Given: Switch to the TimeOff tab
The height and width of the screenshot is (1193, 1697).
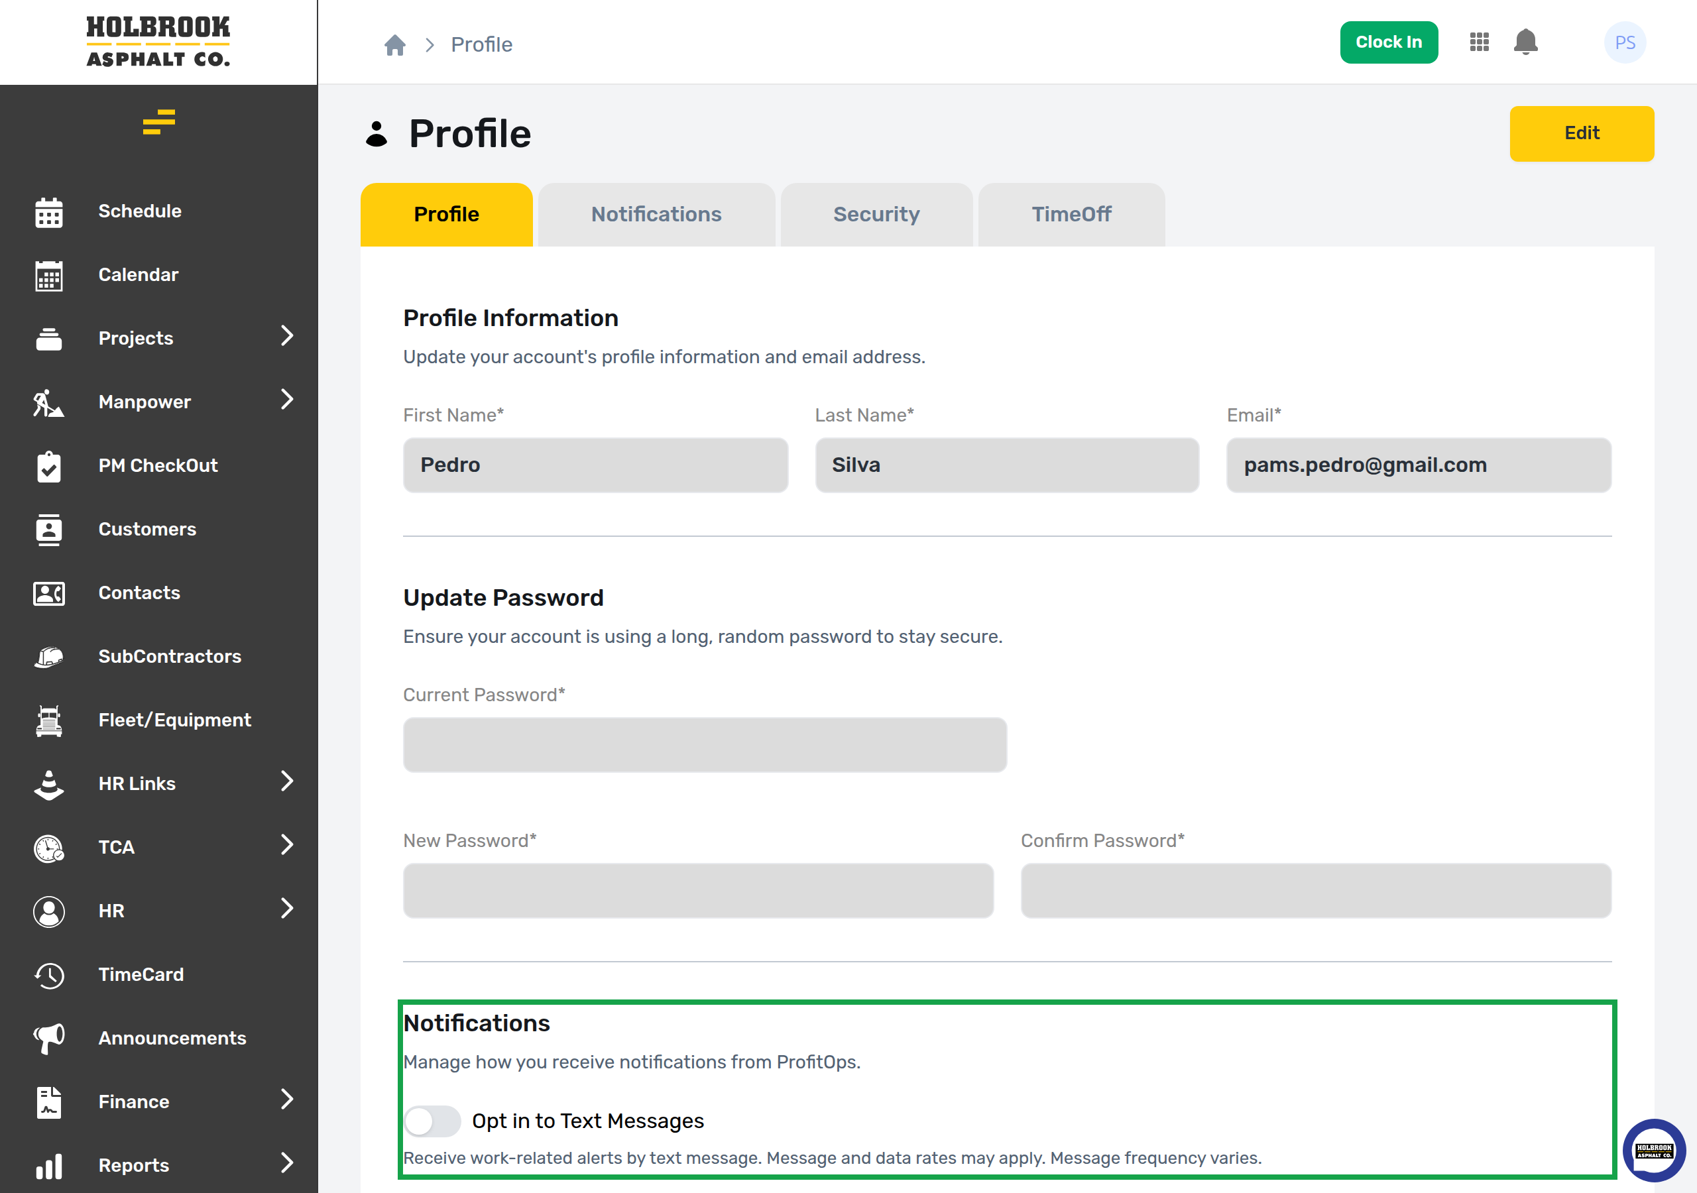Looking at the screenshot, I should click(x=1072, y=214).
